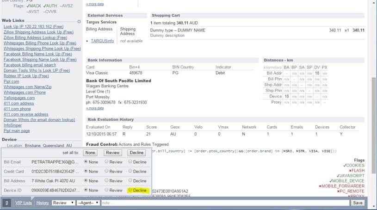Click the Debit indicator value
377x210 pixels.
point(220,73)
